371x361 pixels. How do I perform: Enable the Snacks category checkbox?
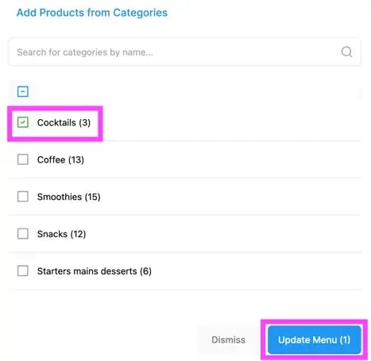(23, 234)
